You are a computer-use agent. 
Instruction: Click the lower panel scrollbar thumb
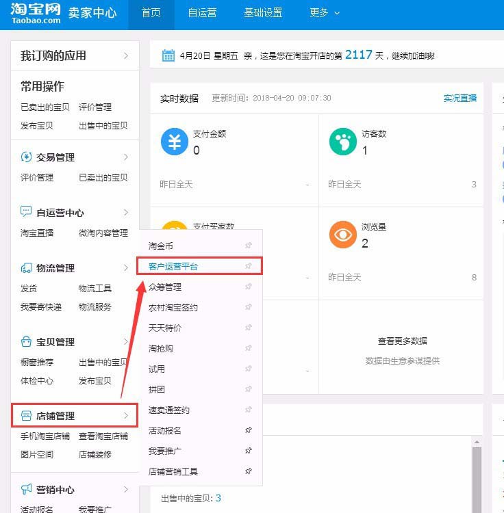click(477, 480)
